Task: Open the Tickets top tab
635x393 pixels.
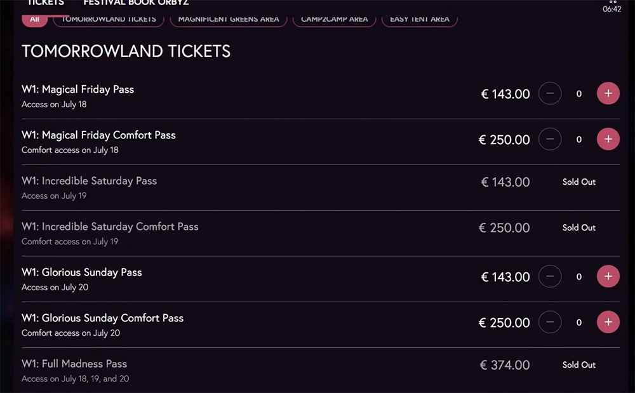Action: pyautogui.click(x=46, y=3)
